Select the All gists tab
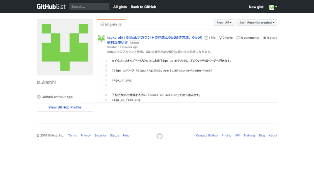Screen dimensions: 314x196 coord(111,24)
